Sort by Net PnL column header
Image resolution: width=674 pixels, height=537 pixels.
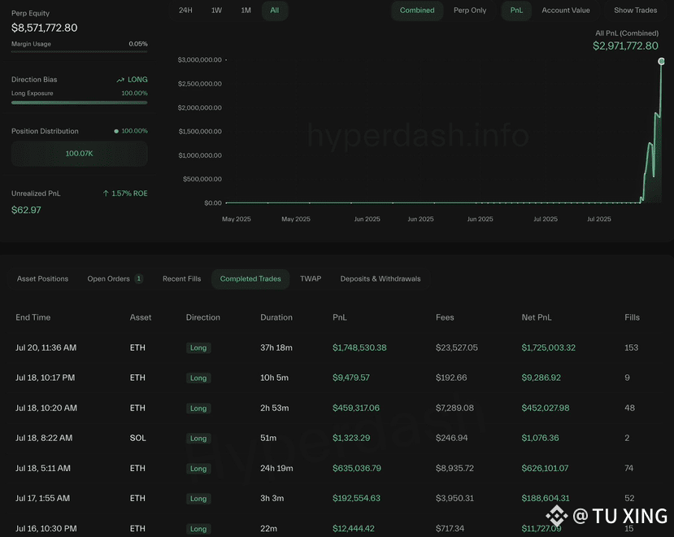click(x=537, y=317)
